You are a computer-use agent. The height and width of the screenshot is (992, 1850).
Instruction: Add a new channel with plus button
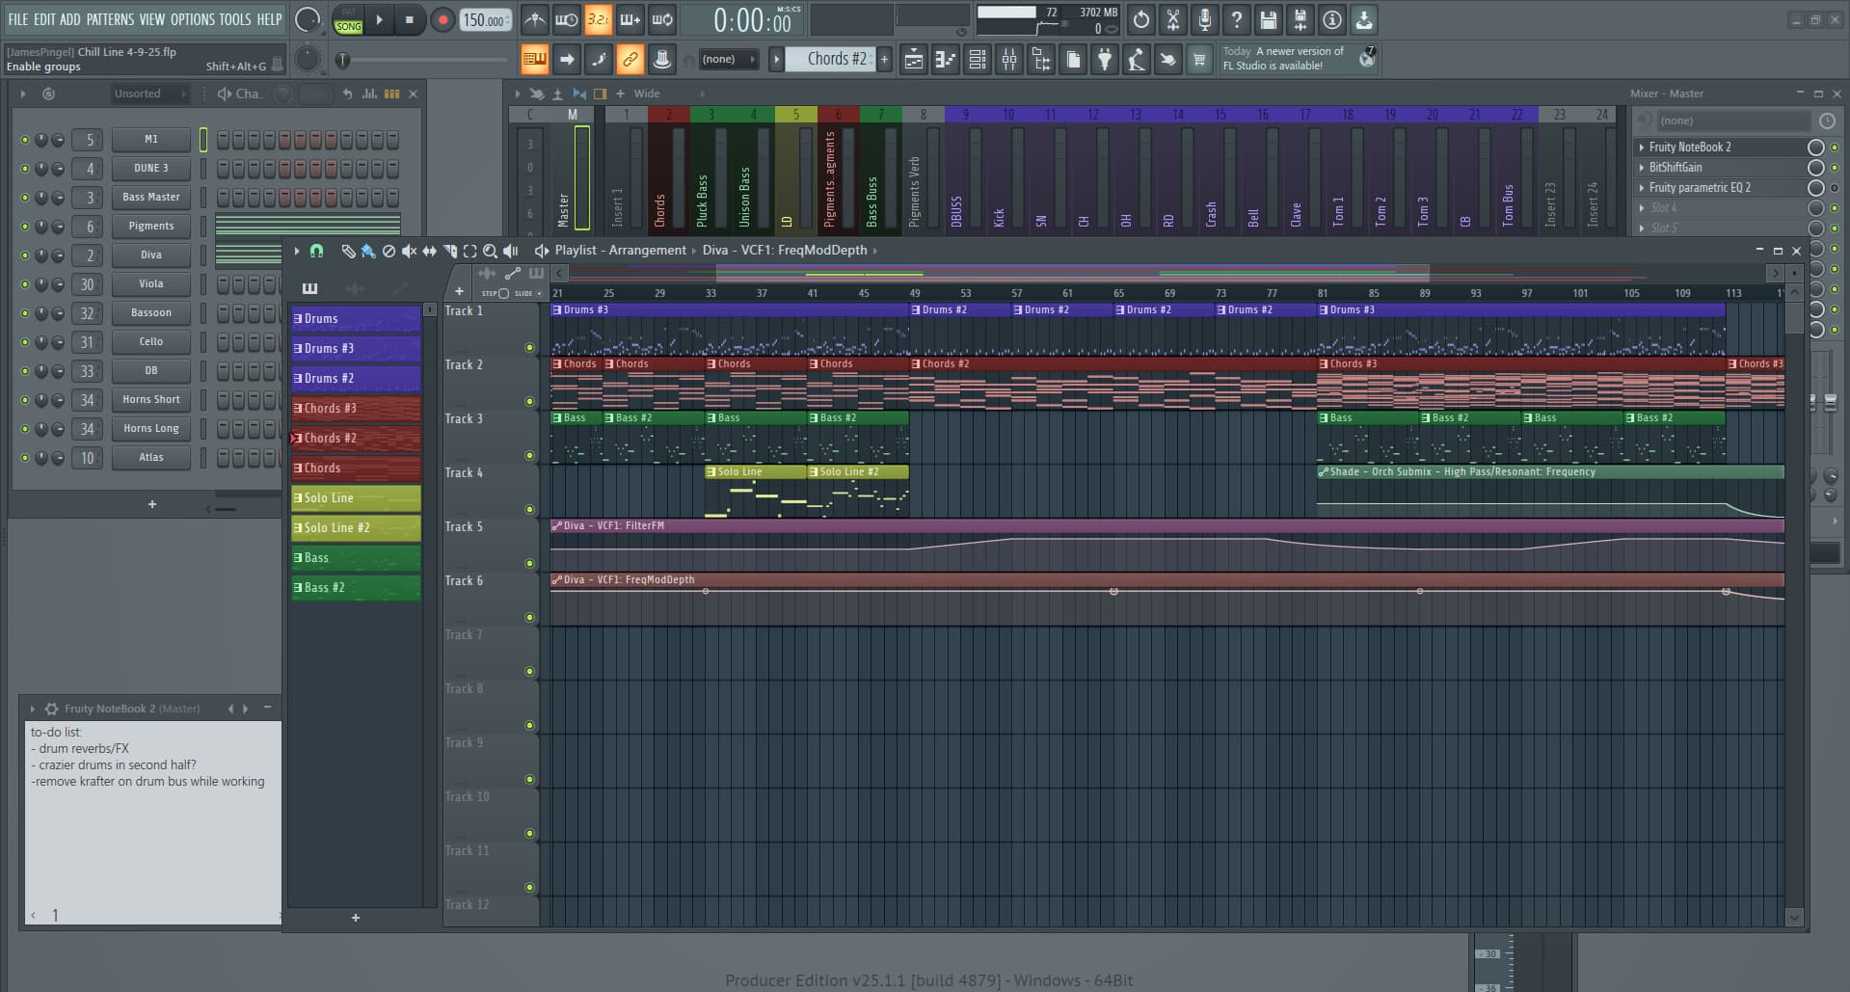[x=151, y=504]
